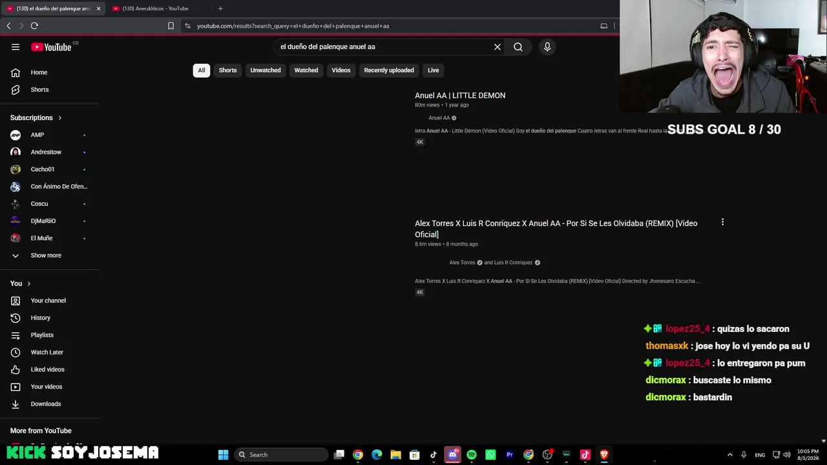Filter results by the Shorts chip

pyautogui.click(x=227, y=70)
